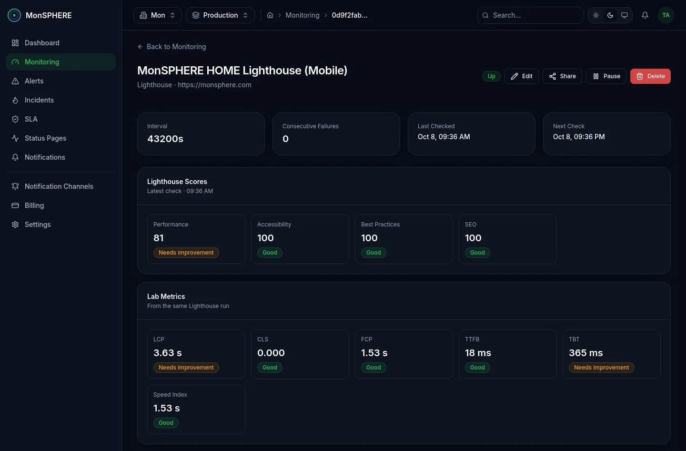This screenshot has width=686, height=451.
Task: Open the Production environment dropdown
Action: point(220,15)
